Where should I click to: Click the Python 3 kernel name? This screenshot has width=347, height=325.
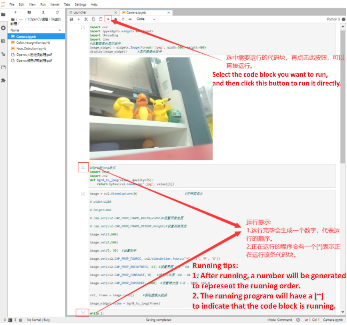[333, 19]
